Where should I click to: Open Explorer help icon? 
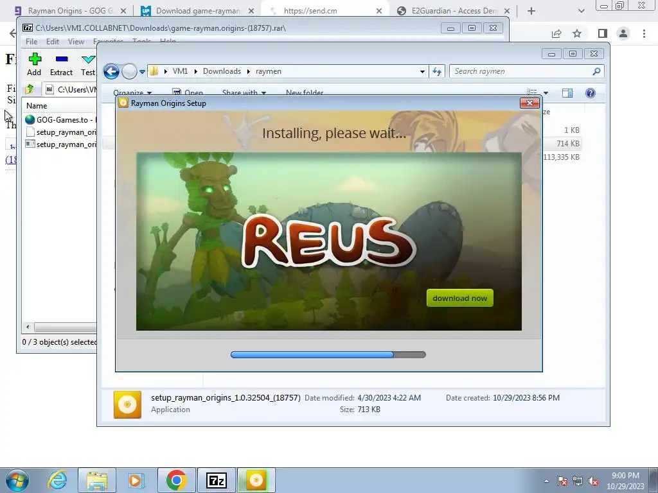point(591,93)
